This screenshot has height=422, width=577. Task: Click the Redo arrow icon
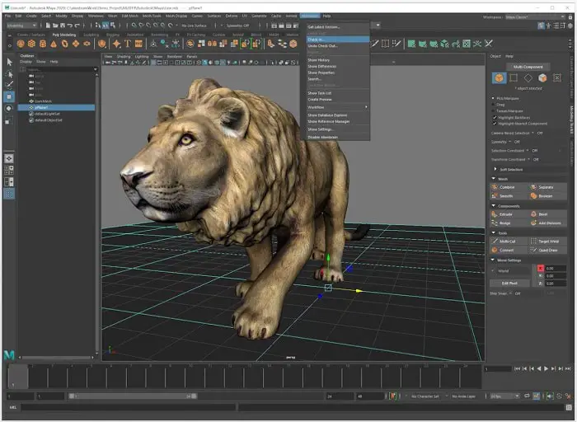point(77,26)
